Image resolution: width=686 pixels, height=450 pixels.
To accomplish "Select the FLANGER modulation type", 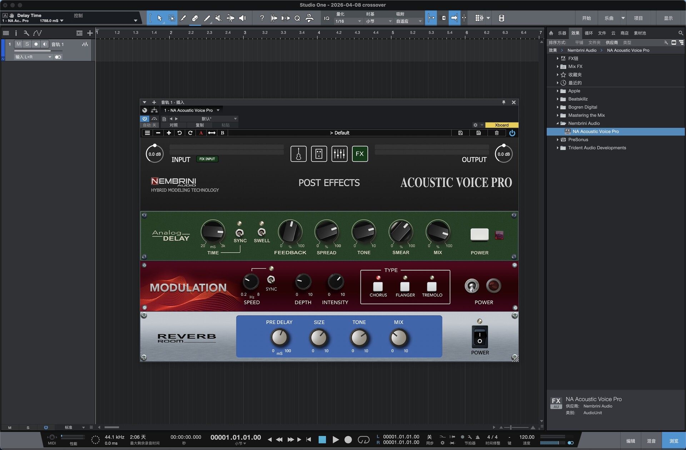I will click(405, 286).
